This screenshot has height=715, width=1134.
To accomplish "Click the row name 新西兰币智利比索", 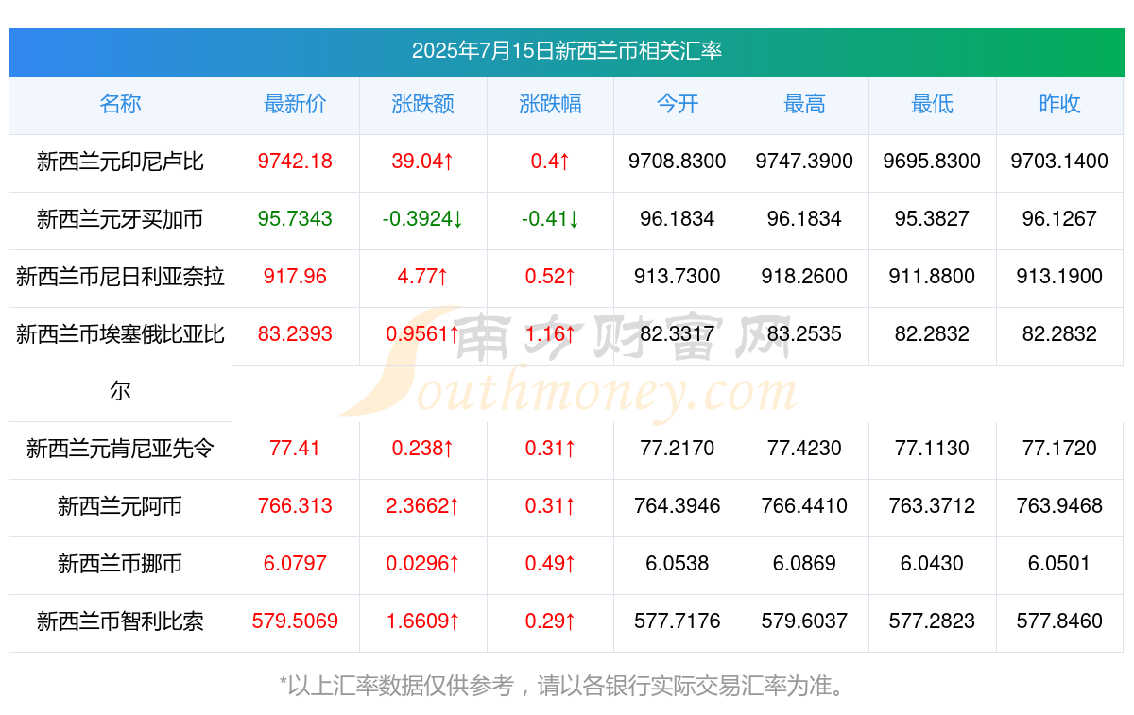I will (120, 621).
